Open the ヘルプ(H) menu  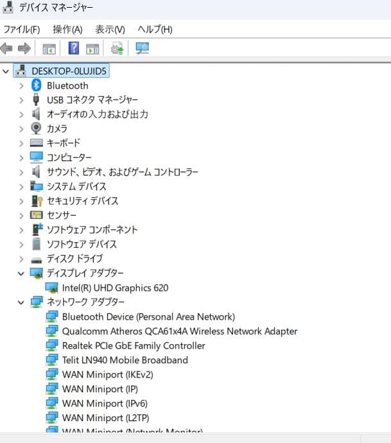pos(155,30)
